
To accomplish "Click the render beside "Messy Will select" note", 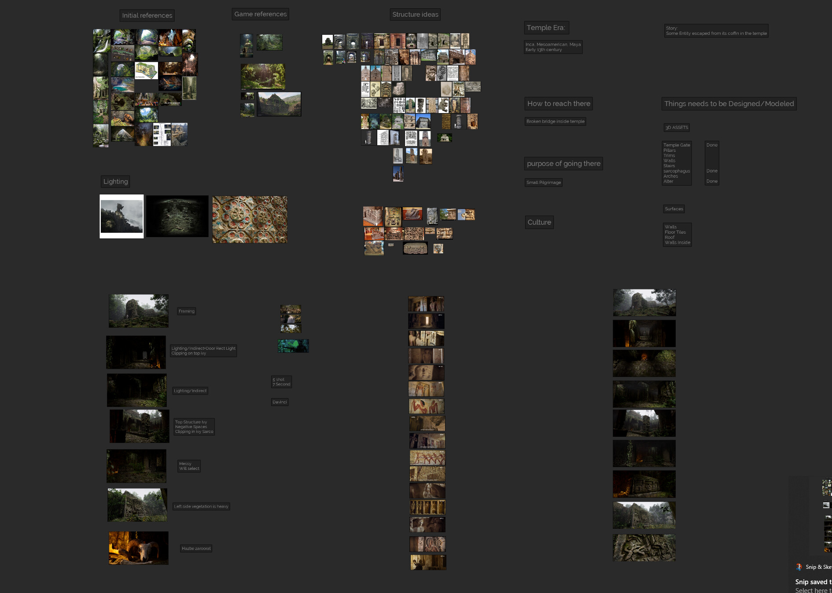I will pos(136,466).
